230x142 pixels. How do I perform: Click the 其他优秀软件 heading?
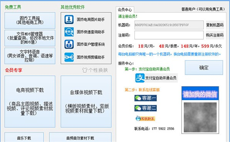[x=73, y=7]
